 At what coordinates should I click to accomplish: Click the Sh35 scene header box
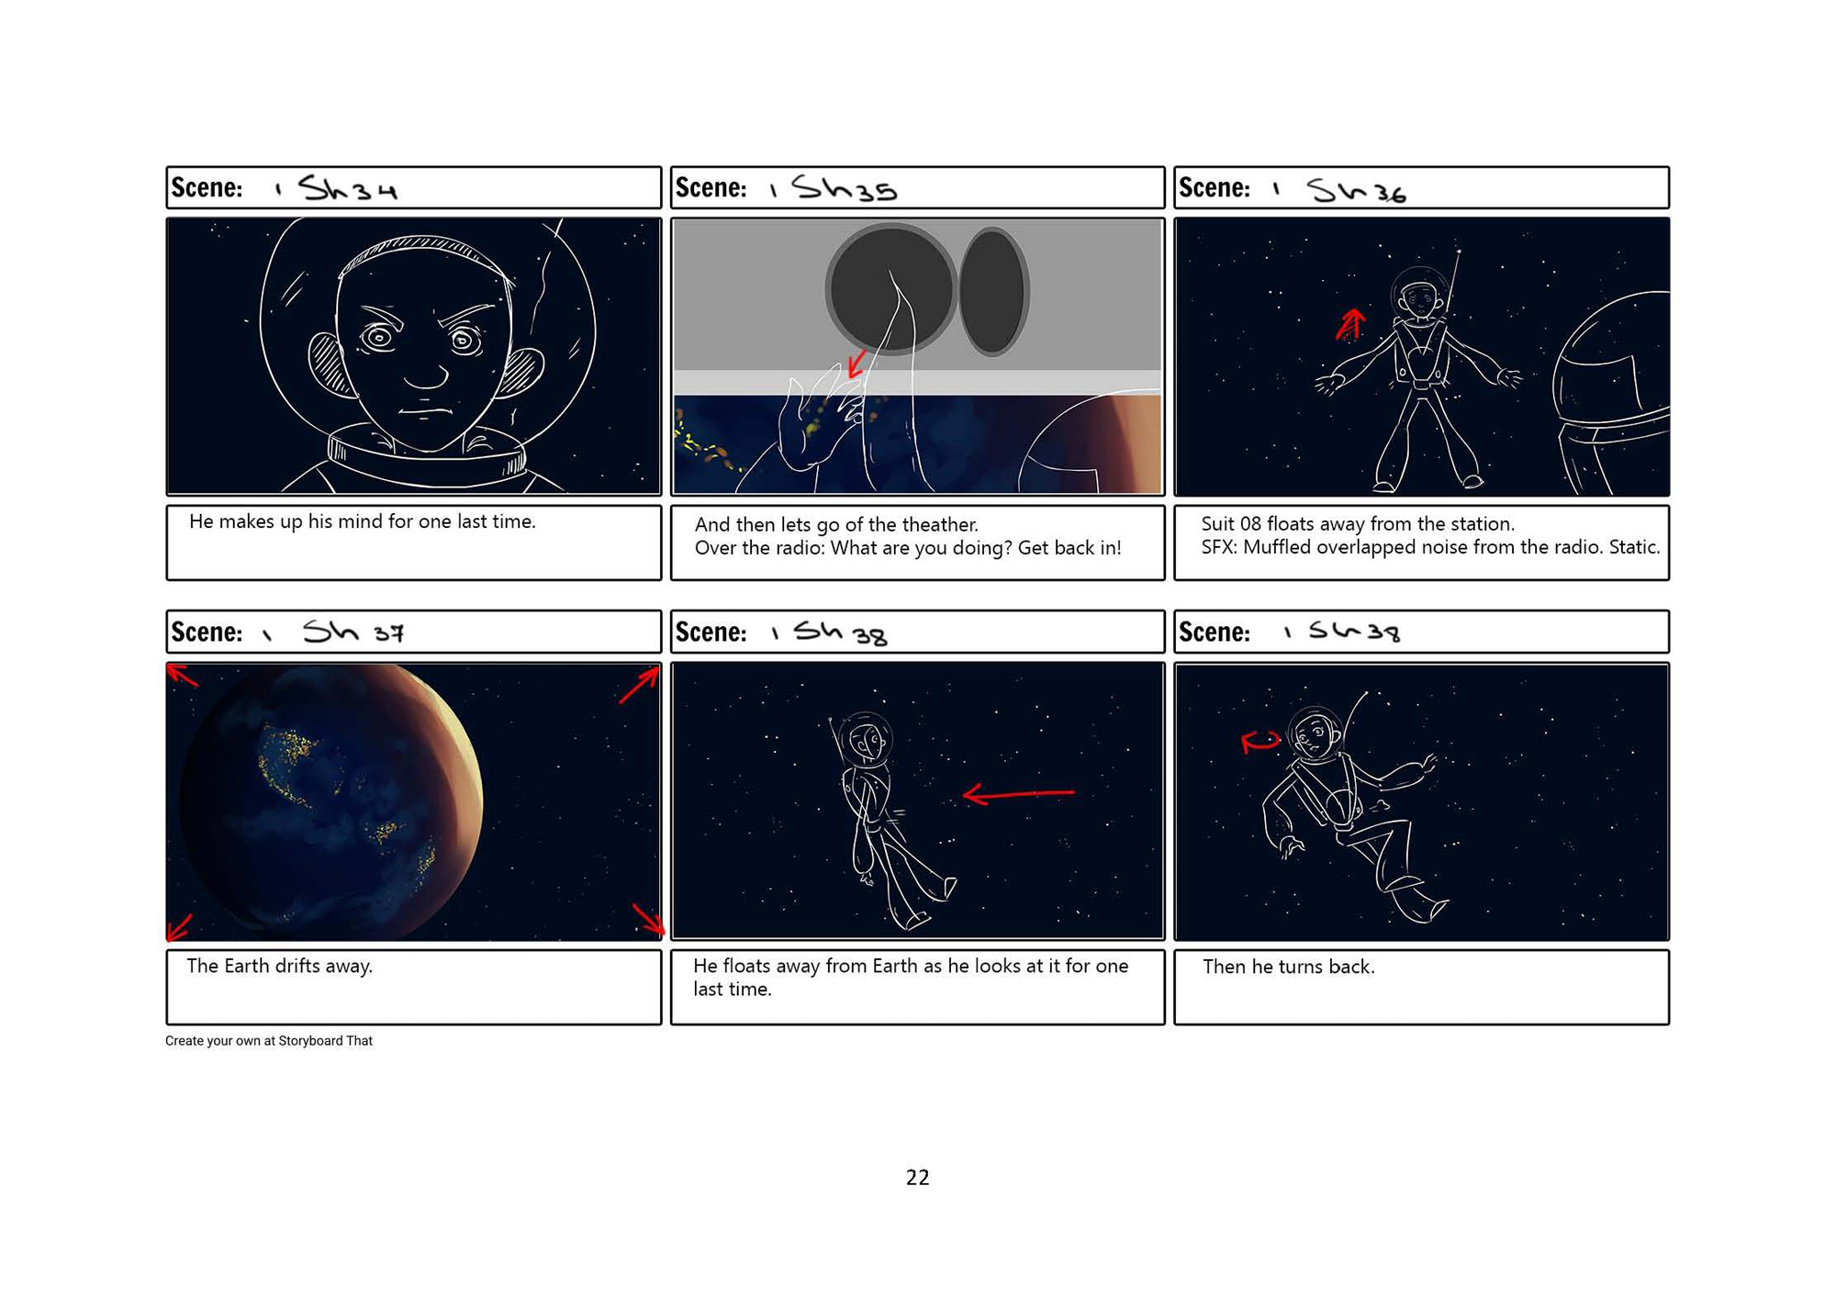[917, 187]
